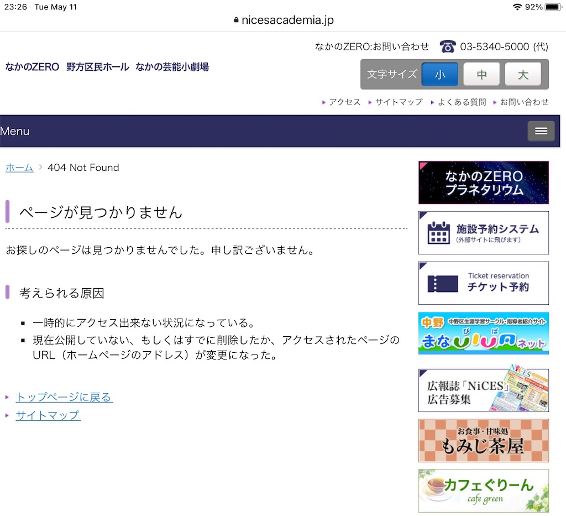
Task: Tap the 23:26 clock in status bar
Action: (x=15, y=7)
